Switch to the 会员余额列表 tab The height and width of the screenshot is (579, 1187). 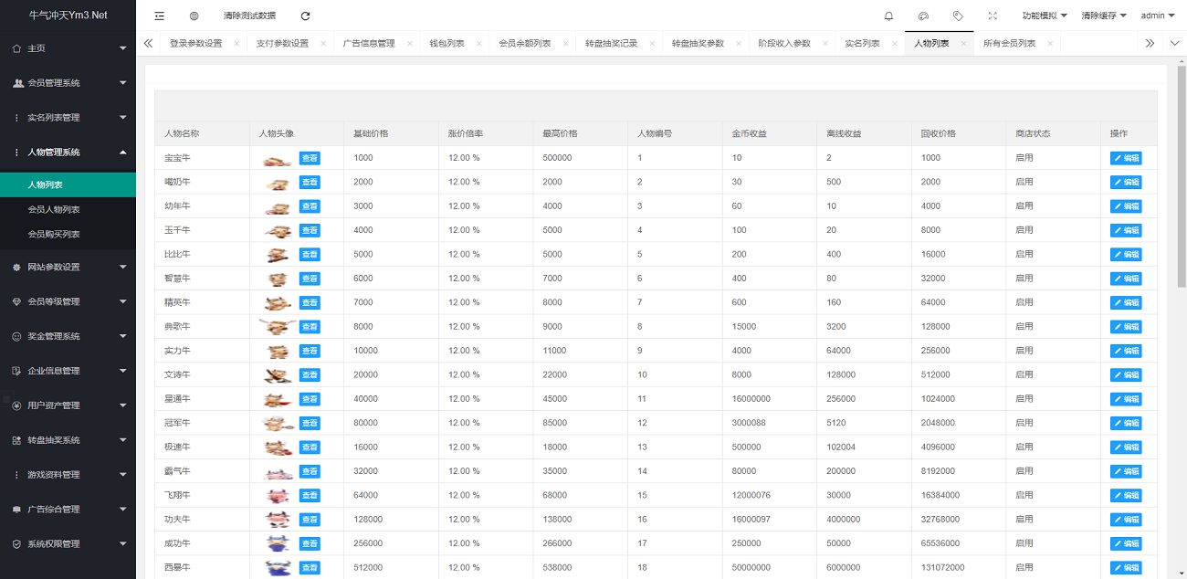pyautogui.click(x=525, y=43)
